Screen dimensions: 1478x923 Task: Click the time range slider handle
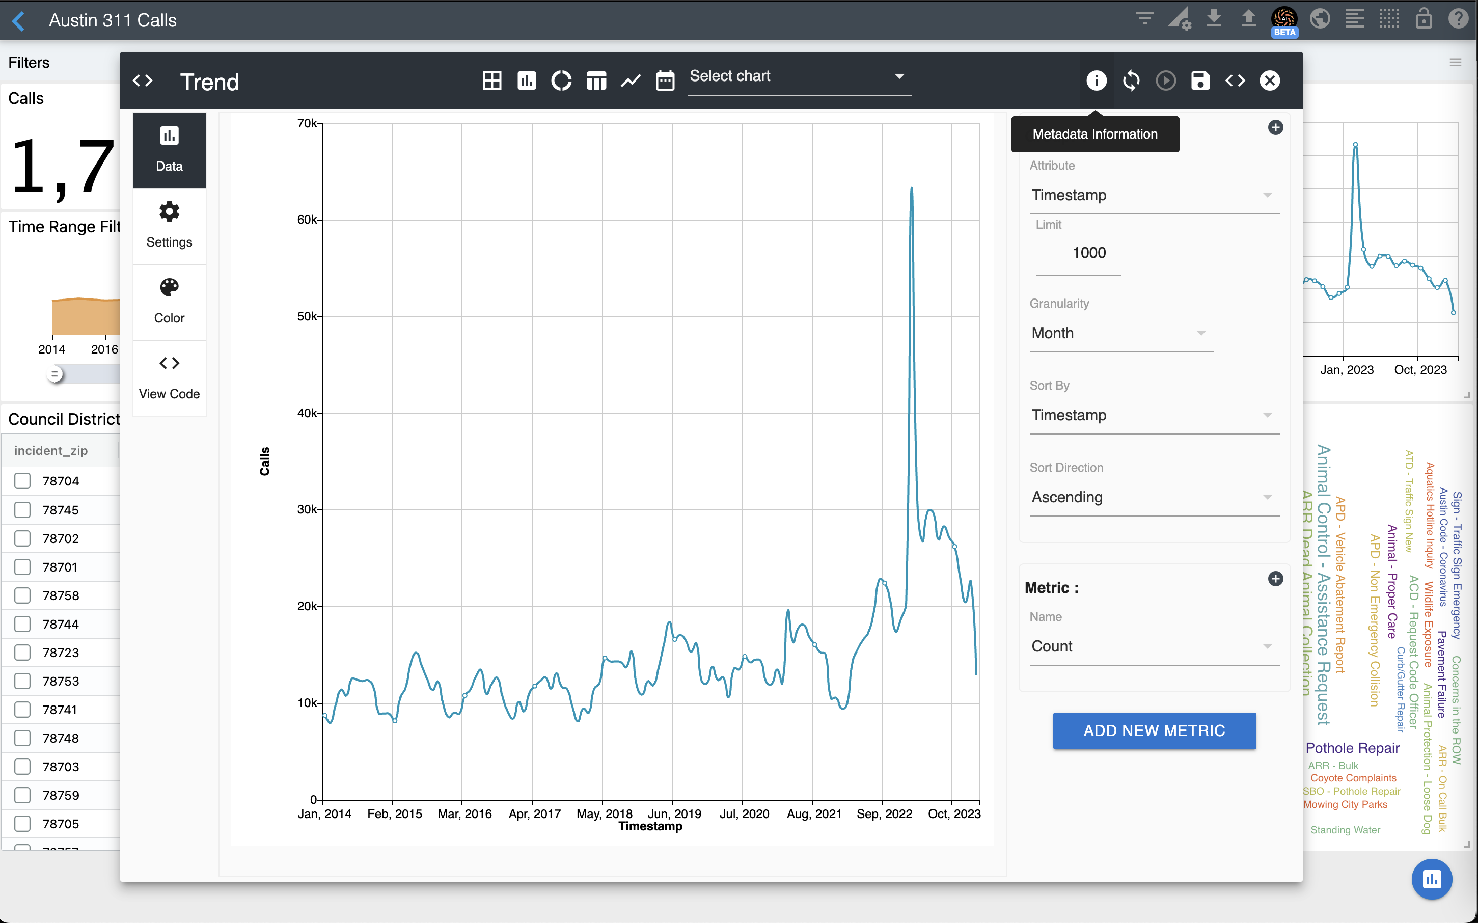coord(55,374)
